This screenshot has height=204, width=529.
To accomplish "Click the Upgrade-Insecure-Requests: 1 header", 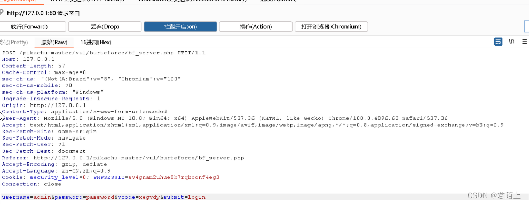I will point(51,99).
